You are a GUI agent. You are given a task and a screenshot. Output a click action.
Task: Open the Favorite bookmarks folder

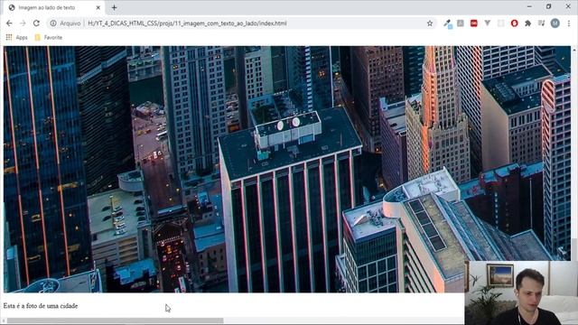coord(49,37)
